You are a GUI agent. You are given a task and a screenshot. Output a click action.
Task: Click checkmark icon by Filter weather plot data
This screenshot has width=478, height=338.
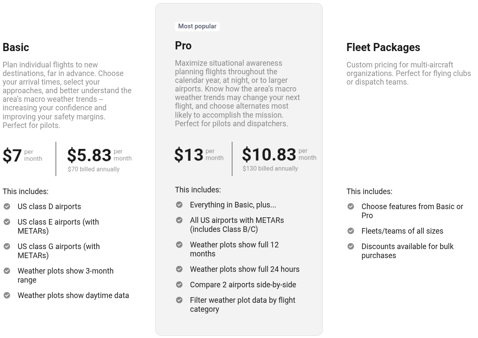point(179,300)
